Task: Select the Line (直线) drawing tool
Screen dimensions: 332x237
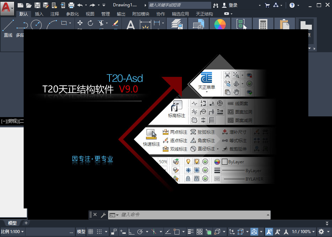Action: point(8,28)
